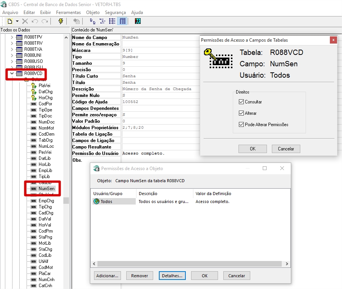
Task: Click the Adicionar... button
Action: point(107,276)
